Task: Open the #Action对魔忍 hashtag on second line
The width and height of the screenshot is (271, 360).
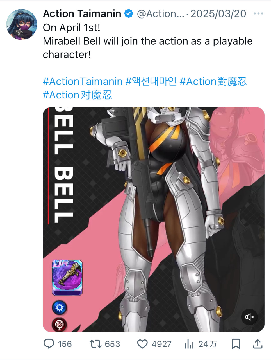Action: (x=78, y=95)
